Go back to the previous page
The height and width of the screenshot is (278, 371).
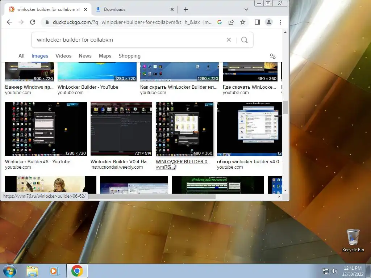[x=9, y=22]
